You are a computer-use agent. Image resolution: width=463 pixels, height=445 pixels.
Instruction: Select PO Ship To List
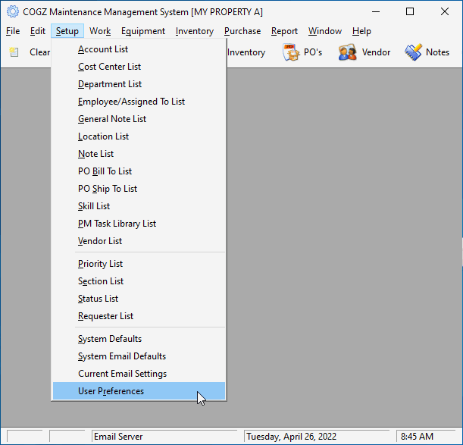tap(139, 189)
